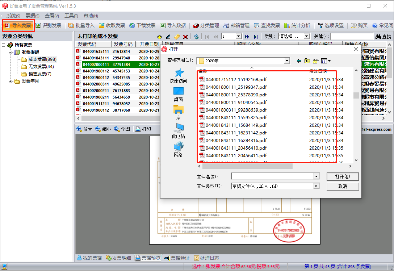Open 统计分析 from the toolbar
The width and height of the screenshot is (394, 271).
[x=297, y=25]
